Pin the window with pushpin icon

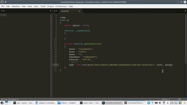[x=6, y=2]
